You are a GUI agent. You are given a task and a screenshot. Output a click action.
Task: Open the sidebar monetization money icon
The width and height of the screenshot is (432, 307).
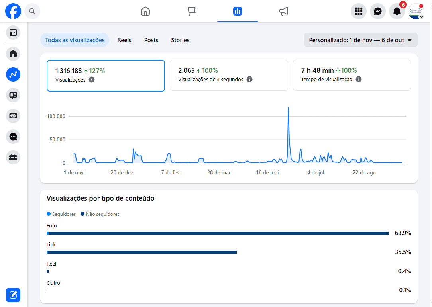click(13, 116)
